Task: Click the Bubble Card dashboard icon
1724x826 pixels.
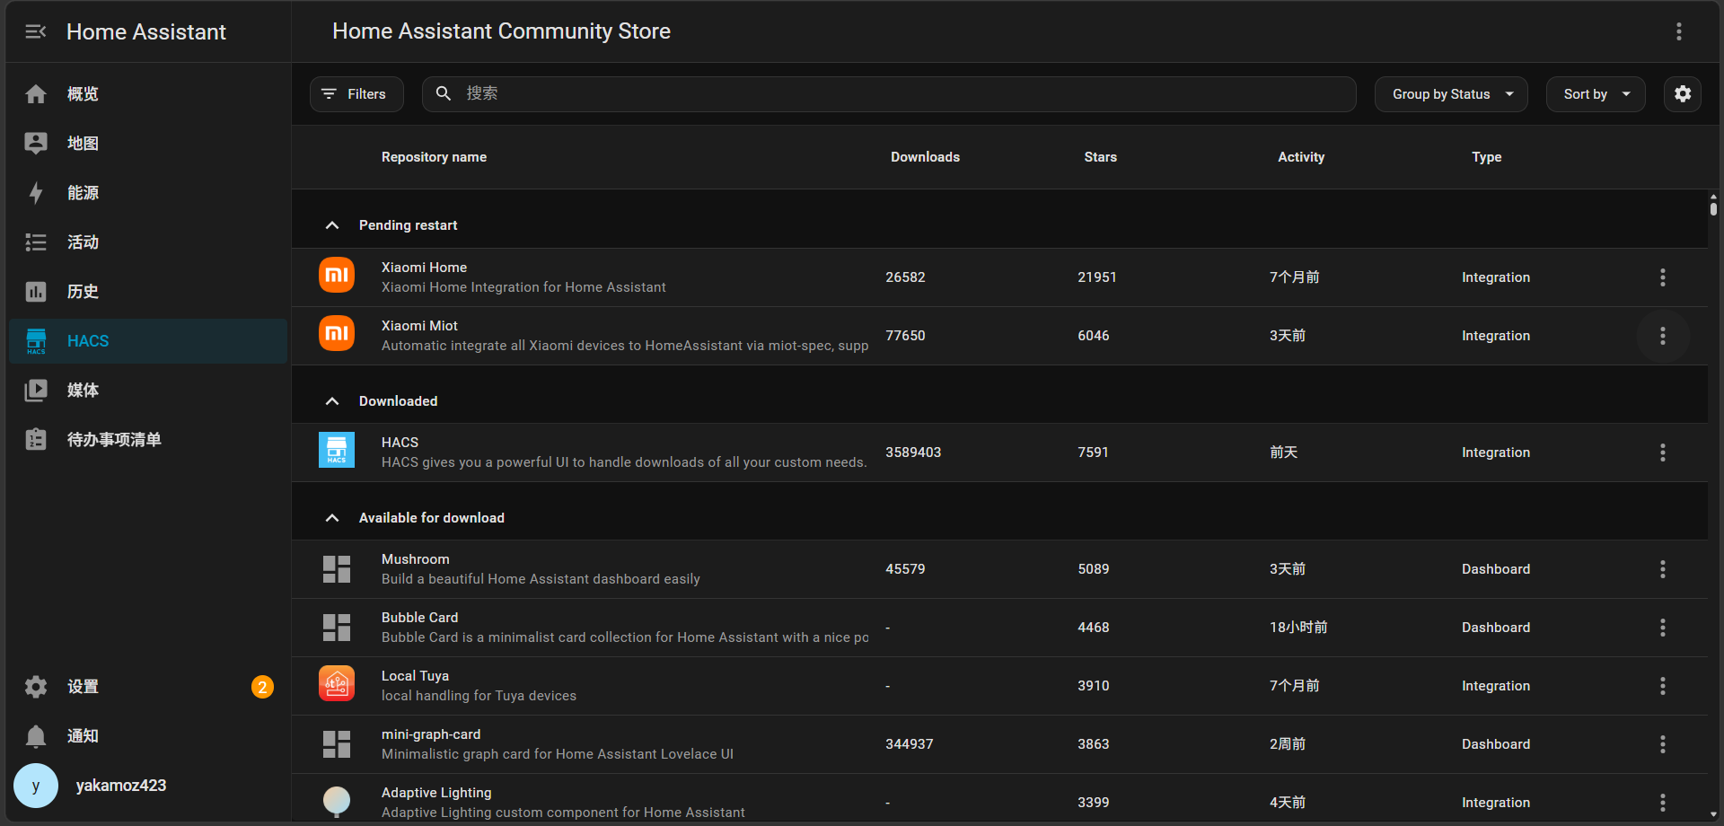Action: 337,628
